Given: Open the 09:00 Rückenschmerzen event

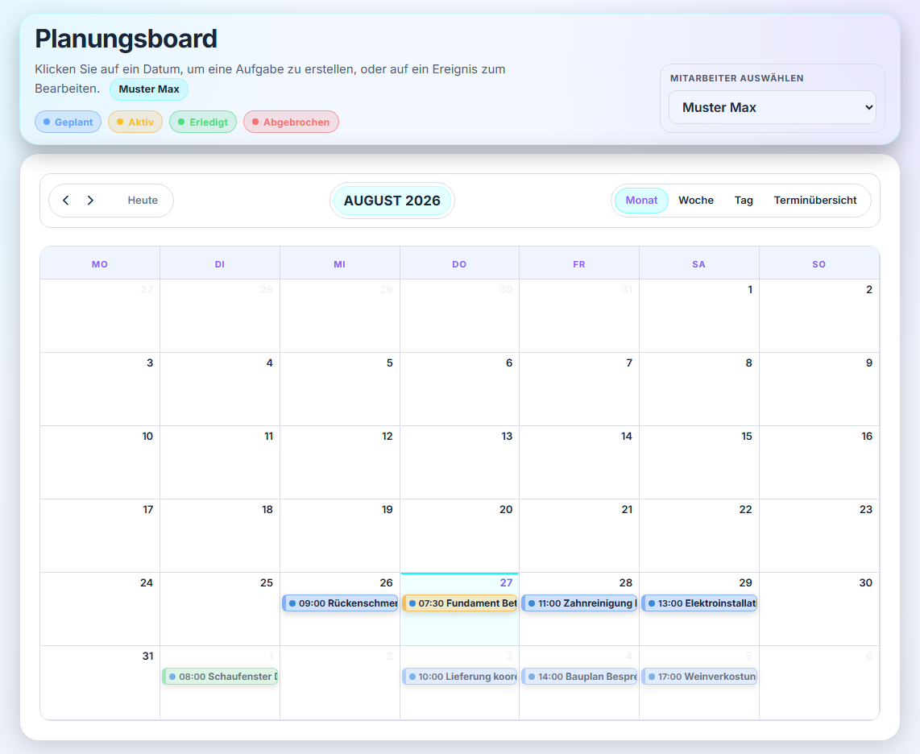Looking at the screenshot, I should [340, 603].
